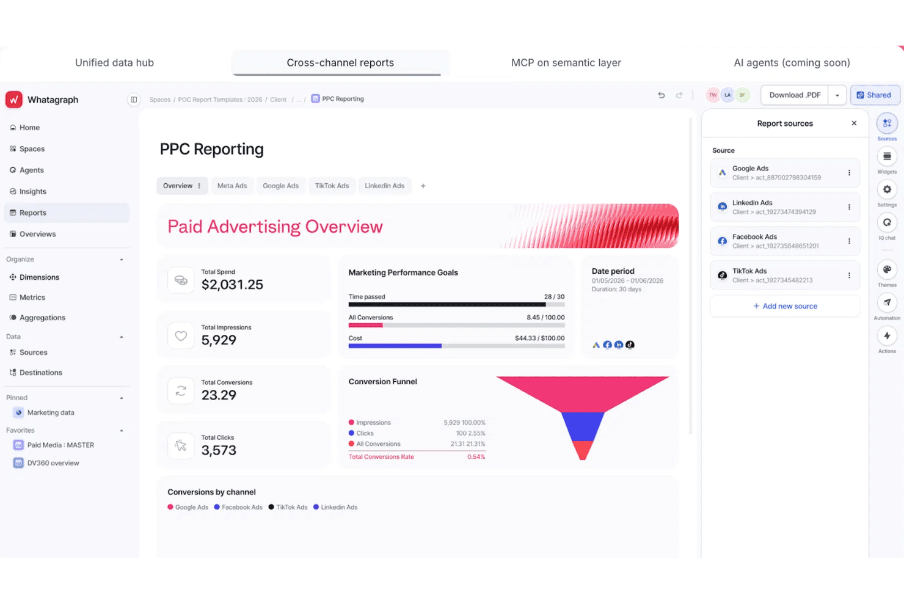Collapse the Data section
The height and width of the screenshot is (603, 904).
(122, 337)
